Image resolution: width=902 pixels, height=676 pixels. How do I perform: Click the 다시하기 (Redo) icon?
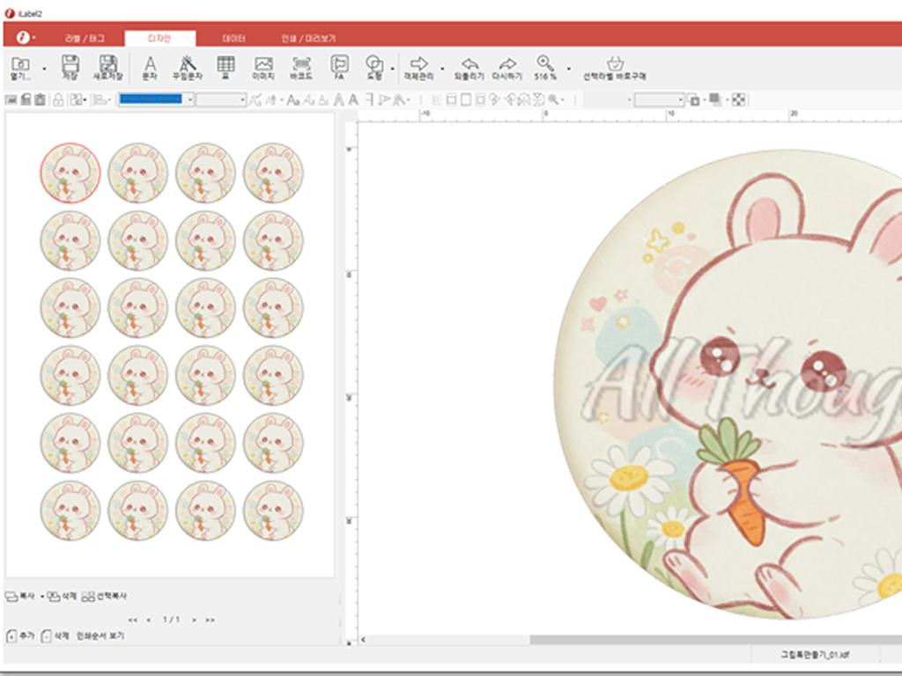tap(506, 67)
